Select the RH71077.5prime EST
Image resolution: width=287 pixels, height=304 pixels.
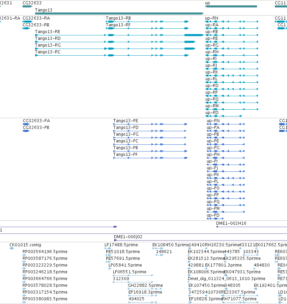coord(239,299)
